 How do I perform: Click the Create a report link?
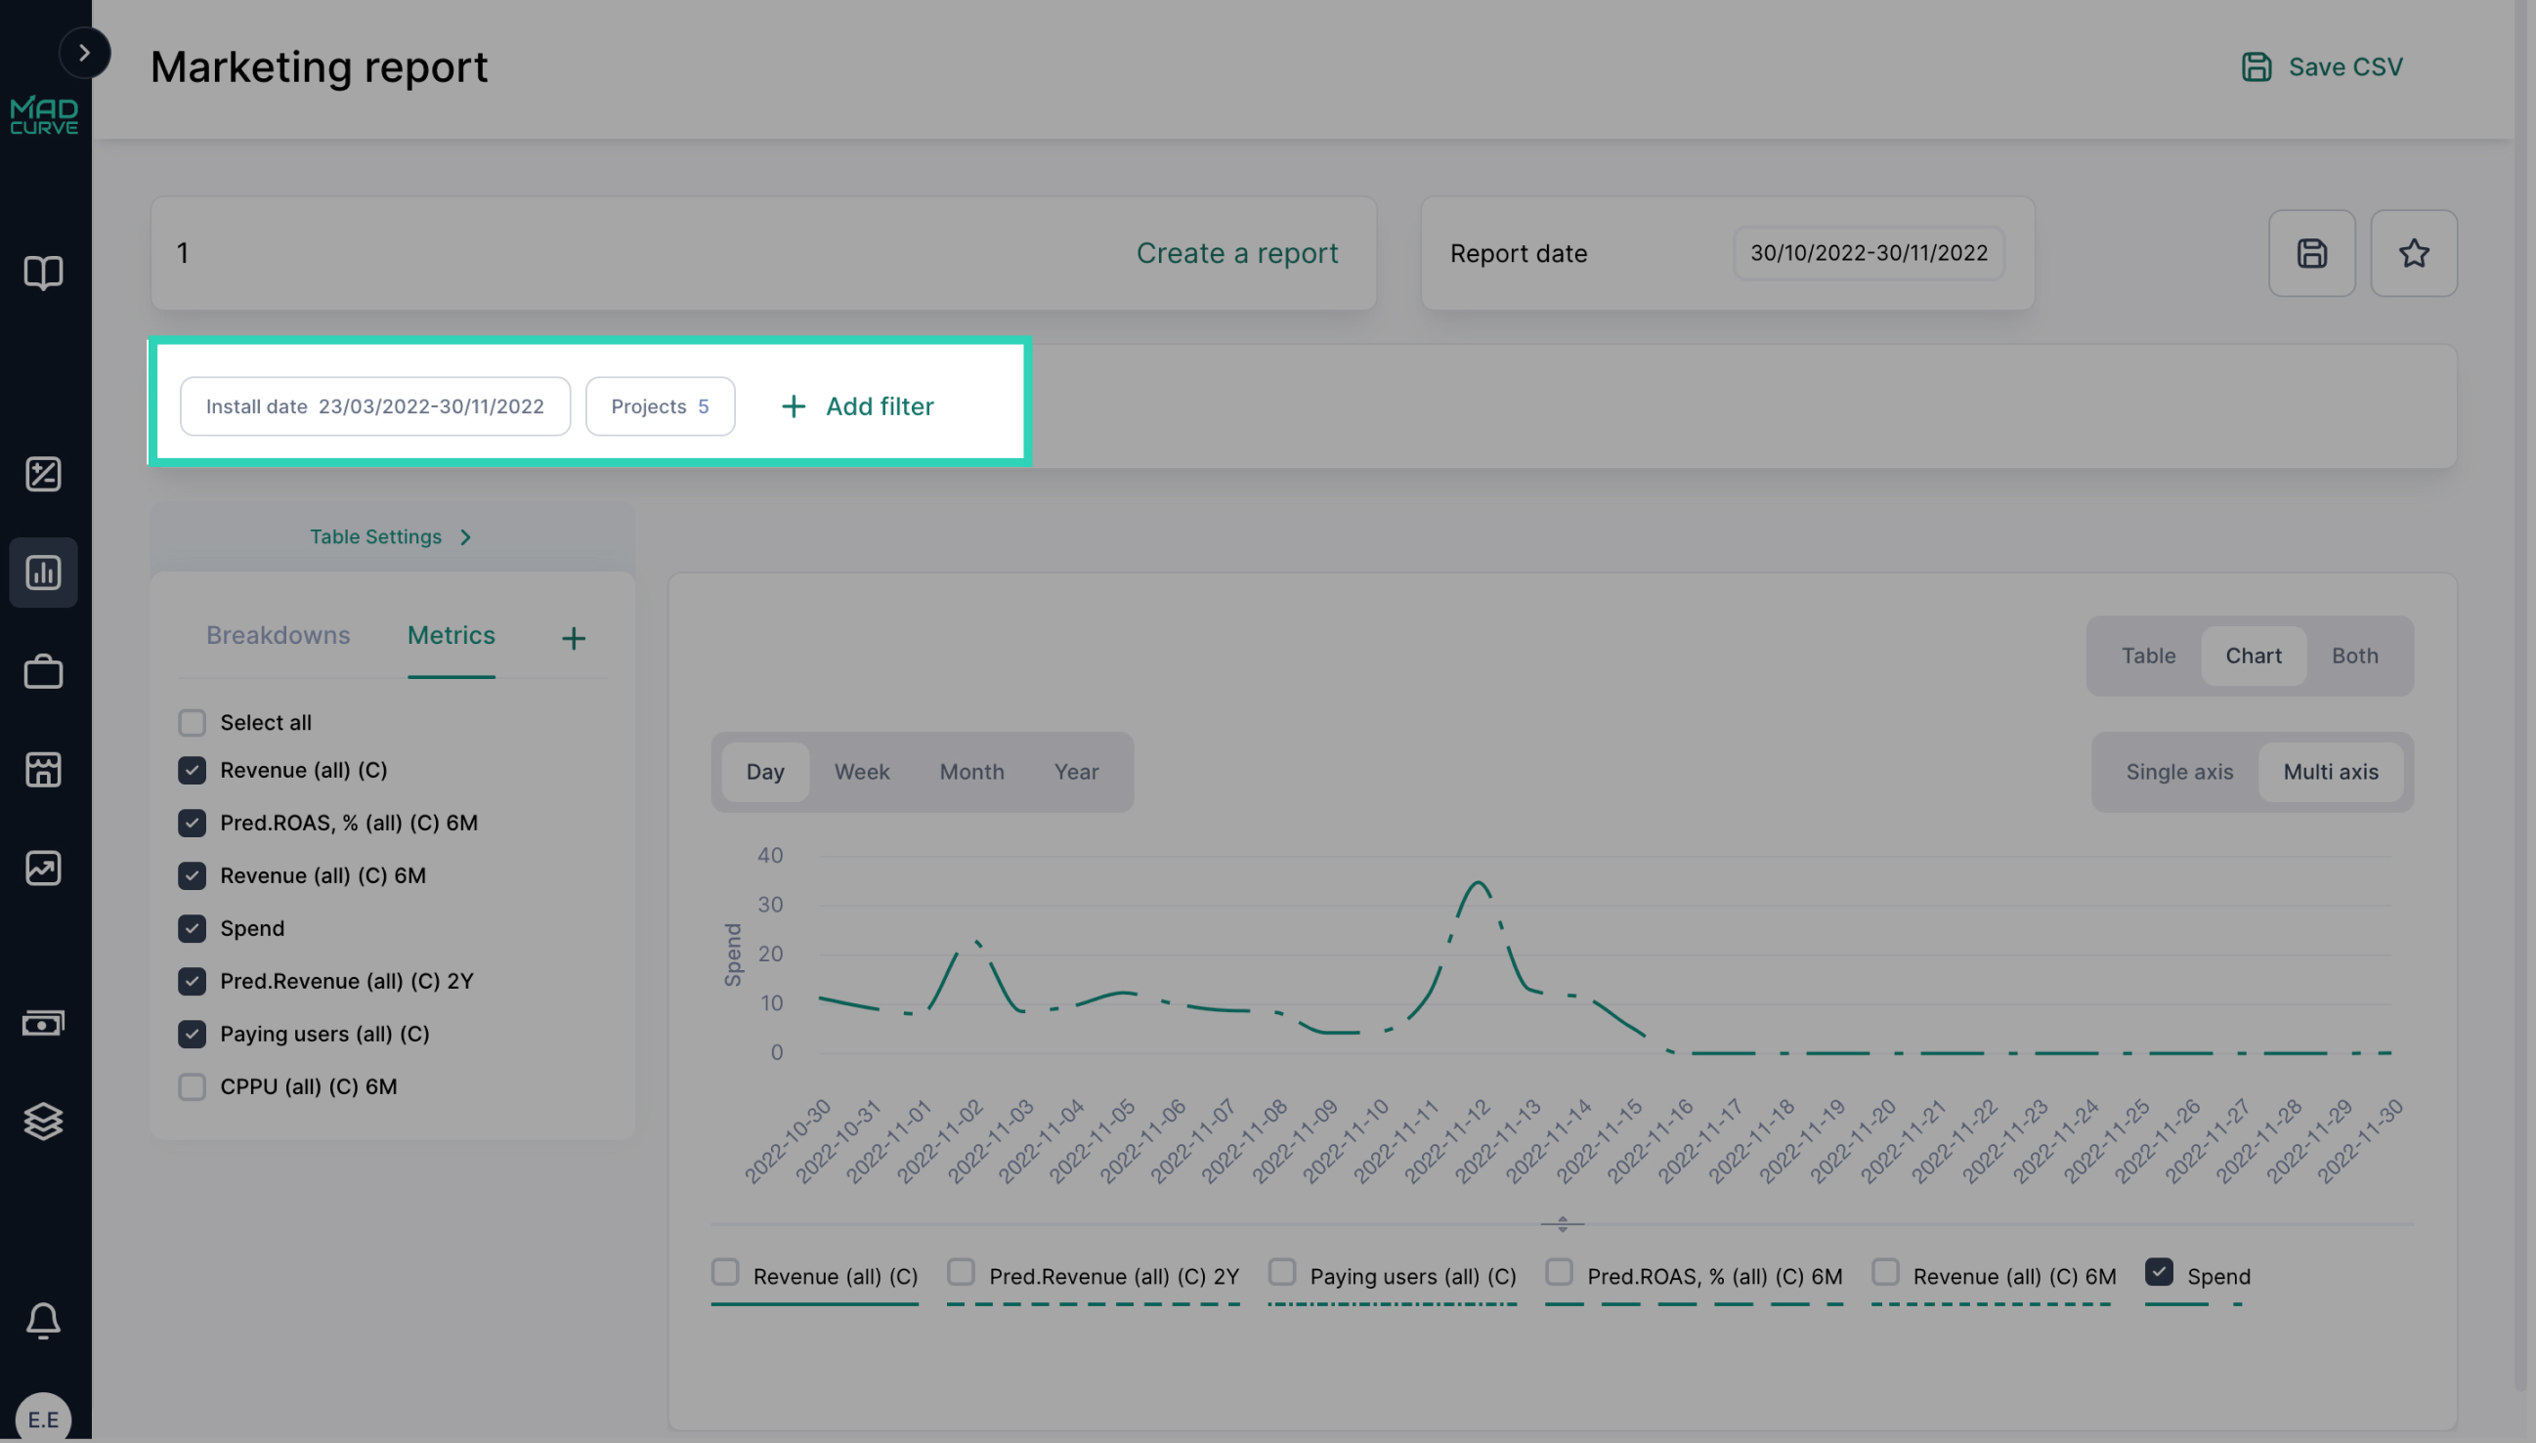[1237, 253]
